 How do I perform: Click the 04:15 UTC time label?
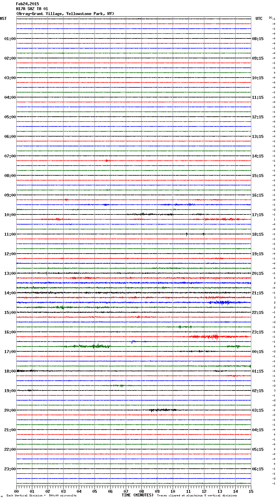(258, 430)
